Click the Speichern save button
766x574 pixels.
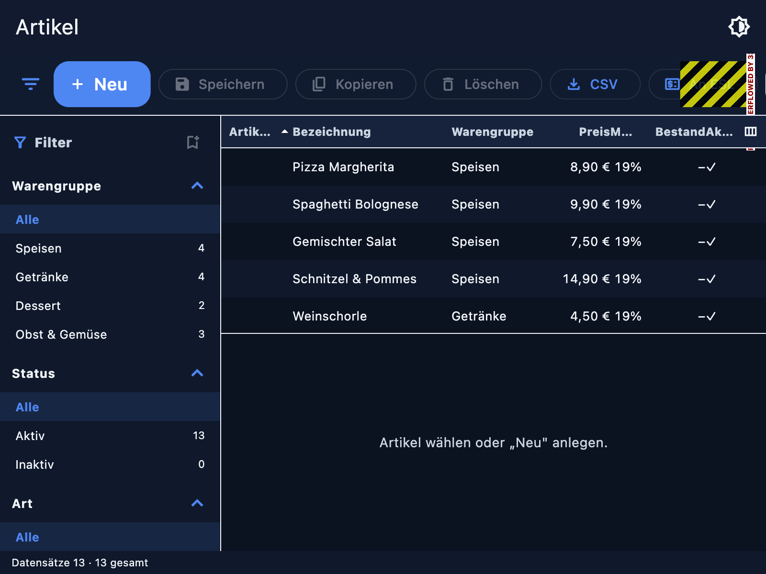[x=223, y=84]
